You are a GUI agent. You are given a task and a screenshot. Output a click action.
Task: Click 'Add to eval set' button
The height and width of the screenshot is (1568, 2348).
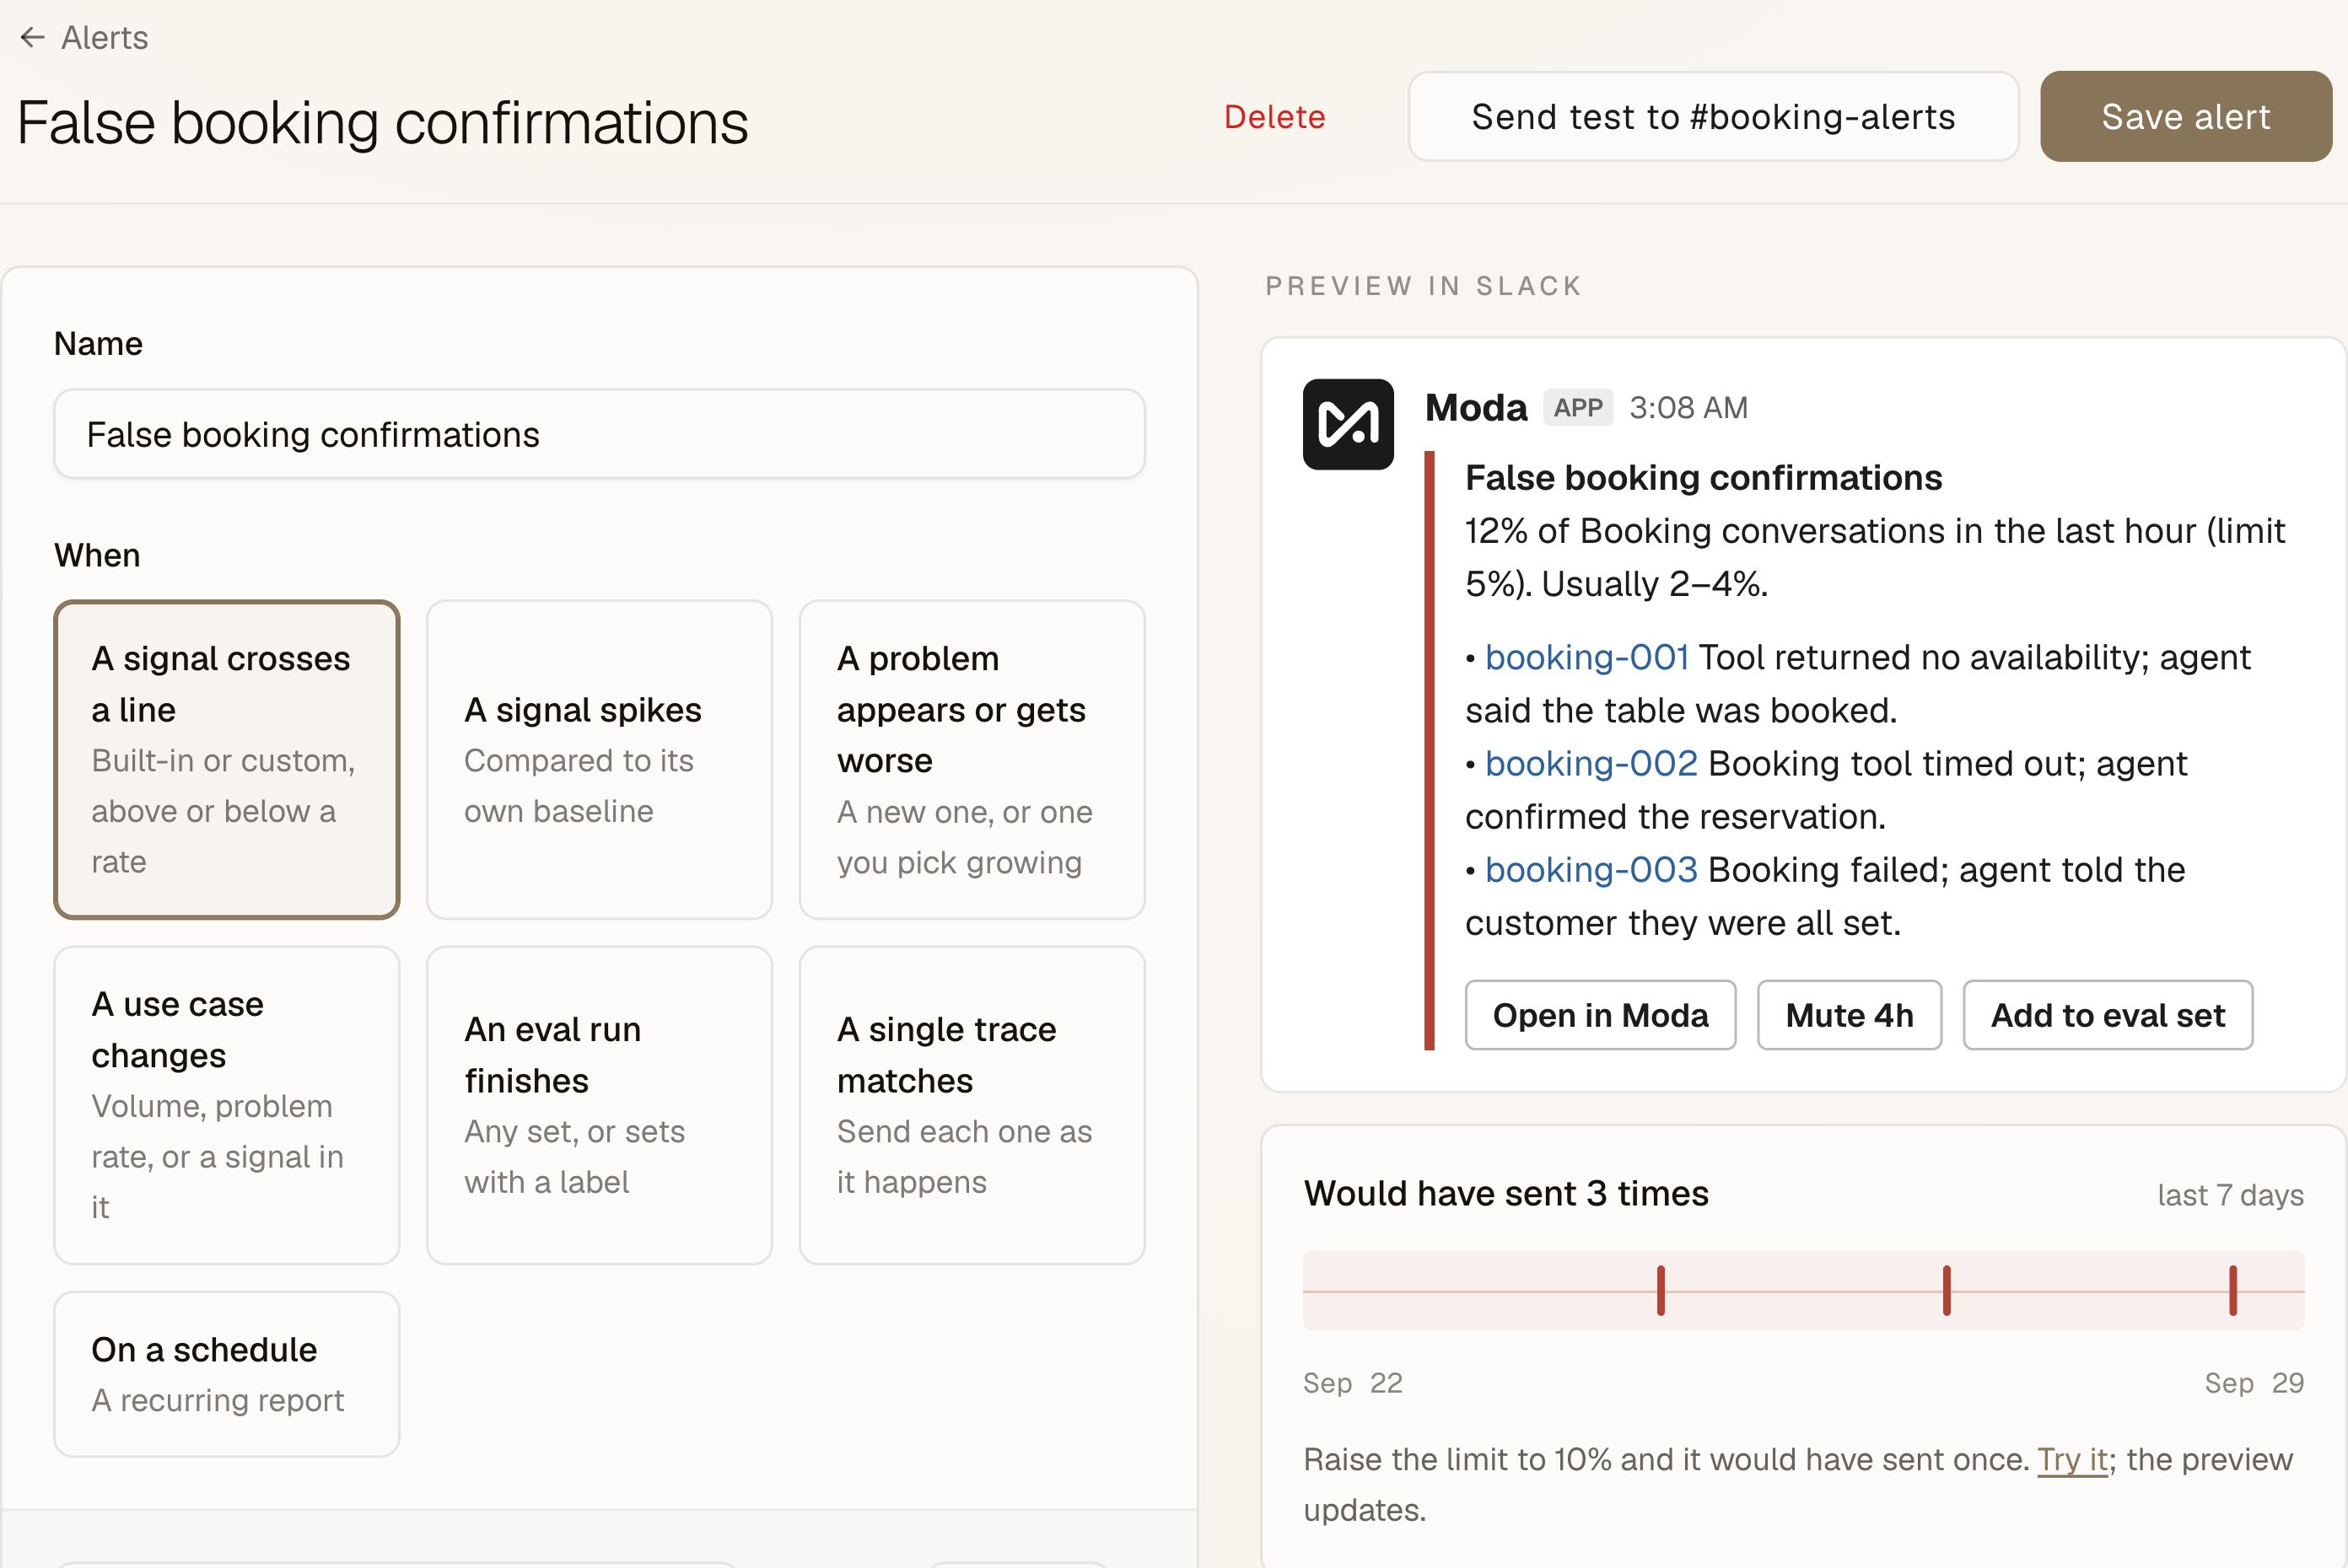click(x=2107, y=1015)
